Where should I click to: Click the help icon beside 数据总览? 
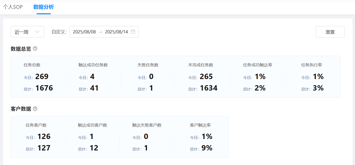click(x=35, y=48)
